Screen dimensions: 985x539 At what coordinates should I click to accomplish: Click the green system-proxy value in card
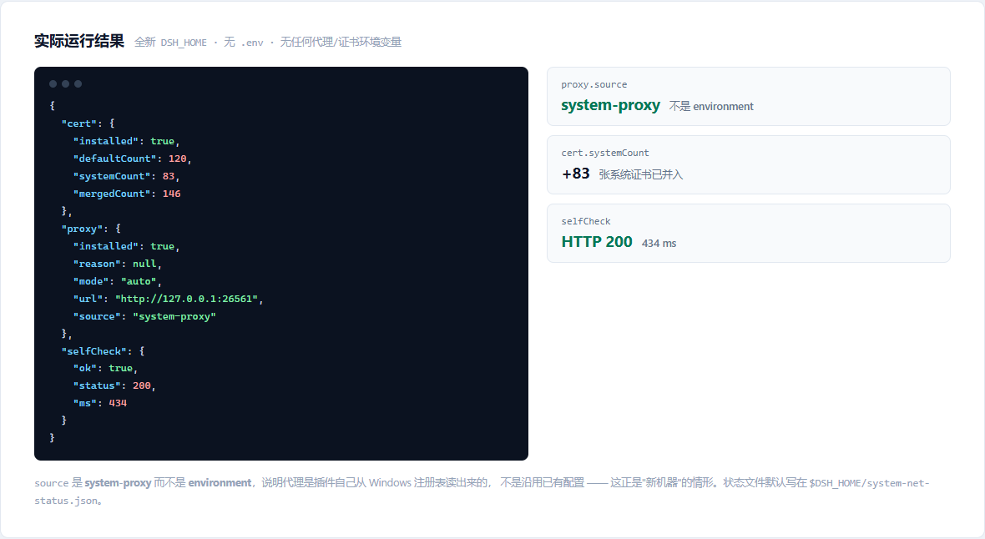(610, 105)
